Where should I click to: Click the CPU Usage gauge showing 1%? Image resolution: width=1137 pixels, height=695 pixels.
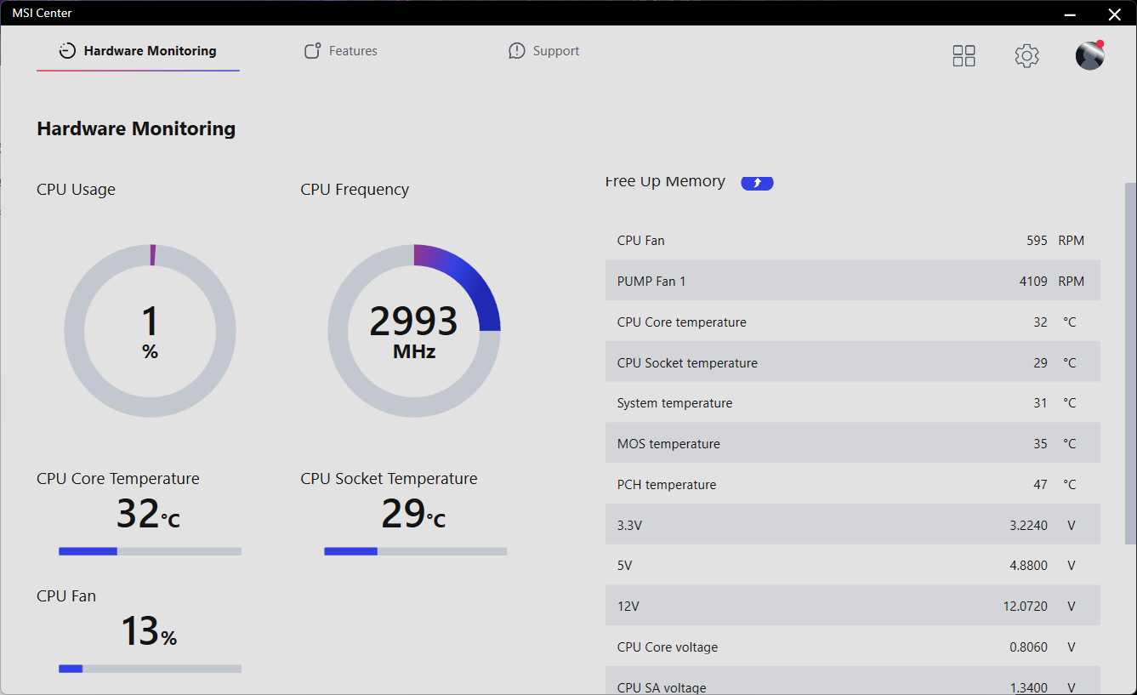point(151,331)
